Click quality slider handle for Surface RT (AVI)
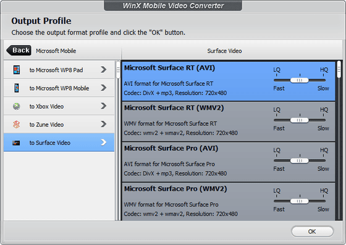Viewport: 346px width, 245px height. (300, 80)
